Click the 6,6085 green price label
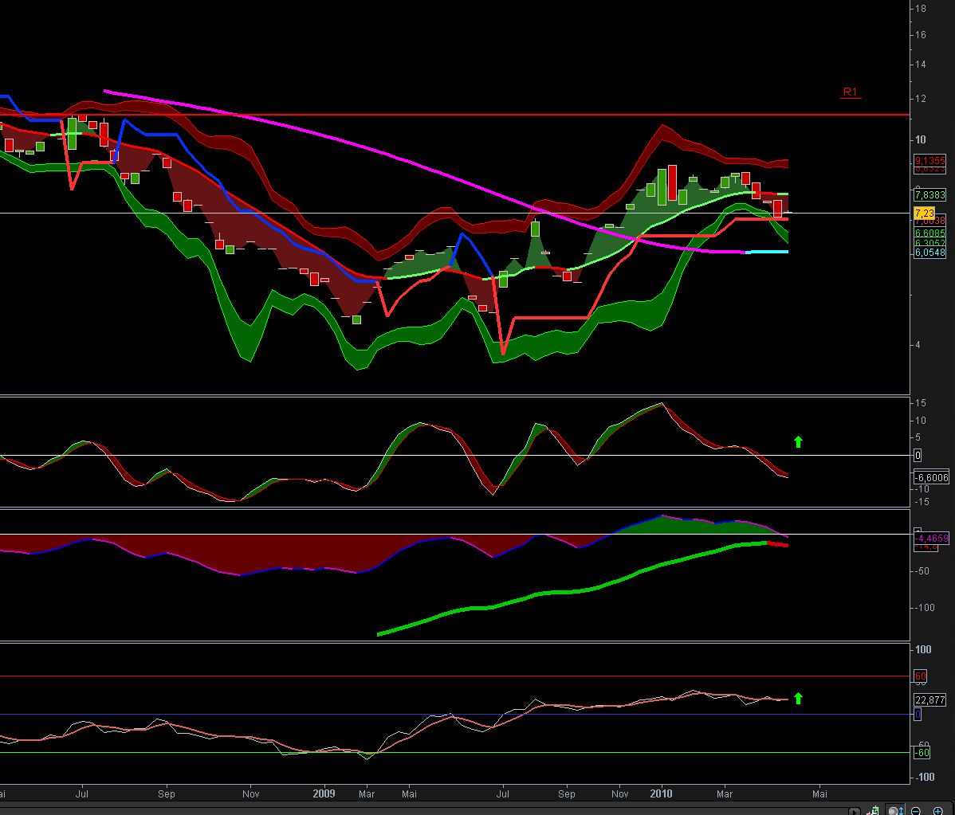 (x=929, y=233)
